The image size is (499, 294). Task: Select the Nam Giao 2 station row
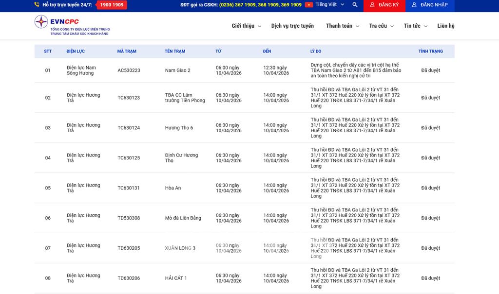pyautogui.click(x=177, y=70)
